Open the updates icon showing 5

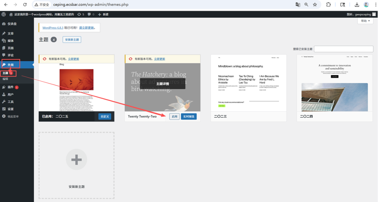point(80,14)
